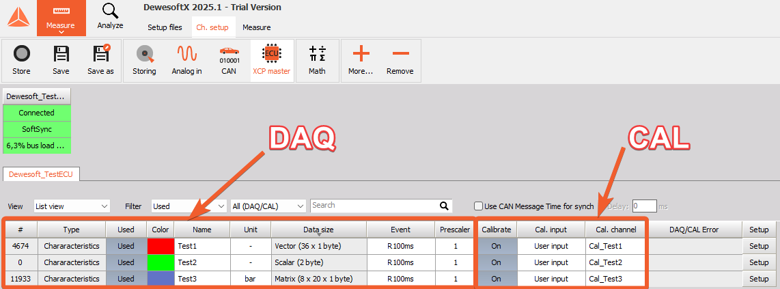Open the All (DAQ/CAL) dropdown

(268, 206)
